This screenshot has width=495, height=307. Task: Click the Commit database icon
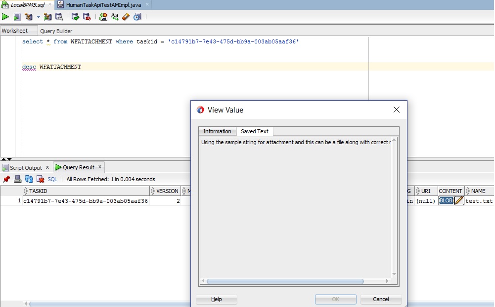(x=75, y=17)
